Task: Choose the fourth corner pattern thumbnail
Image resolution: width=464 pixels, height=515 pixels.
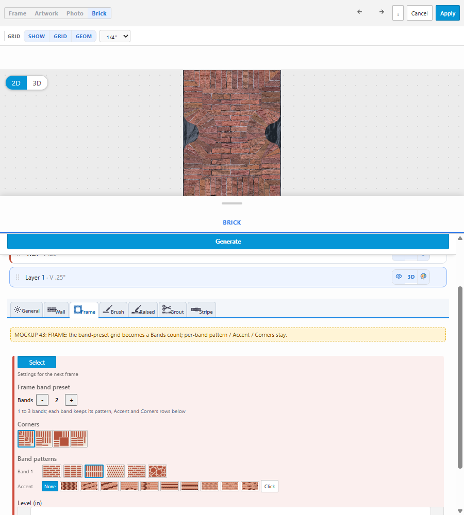Action: (78, 438)
